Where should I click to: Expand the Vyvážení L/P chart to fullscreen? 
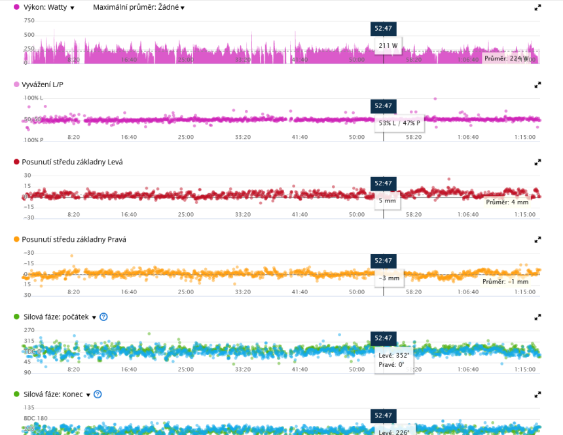537,85
